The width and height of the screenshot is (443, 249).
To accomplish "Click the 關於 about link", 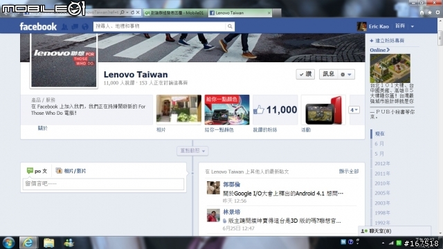I will point(43,128).
